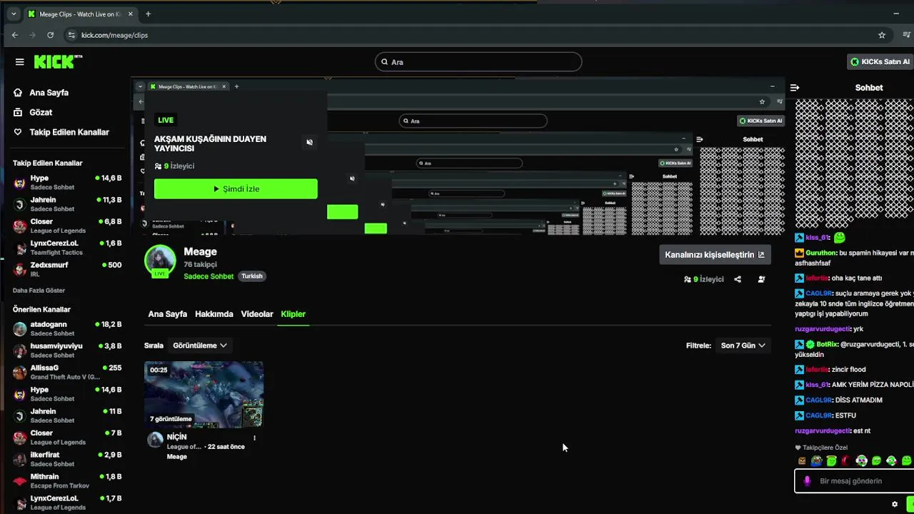Open AllissaG Grand Theft Auto channel

coord(66,372)
